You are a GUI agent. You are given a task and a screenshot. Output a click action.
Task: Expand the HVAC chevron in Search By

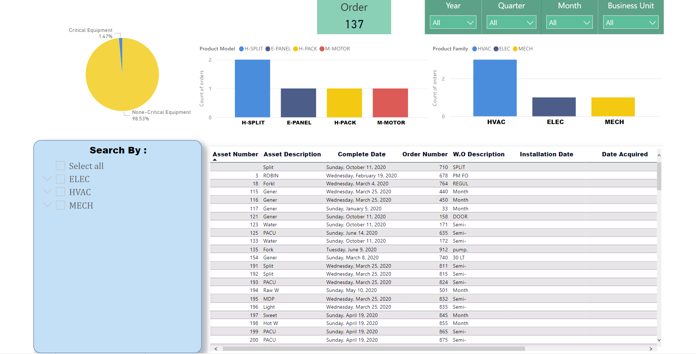pos(47,192)
